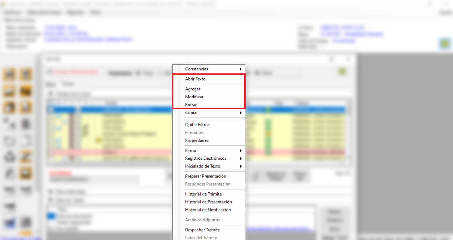Select the Firmantes menu entry

pyautogui.click(x=194, y=133)
